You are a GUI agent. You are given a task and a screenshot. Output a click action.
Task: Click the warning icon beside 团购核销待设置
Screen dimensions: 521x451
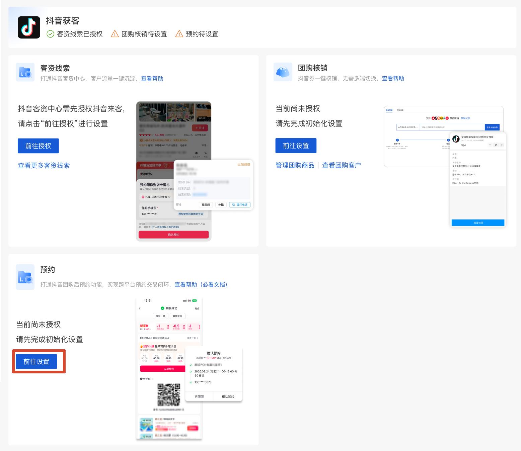[x=115, y=34]
